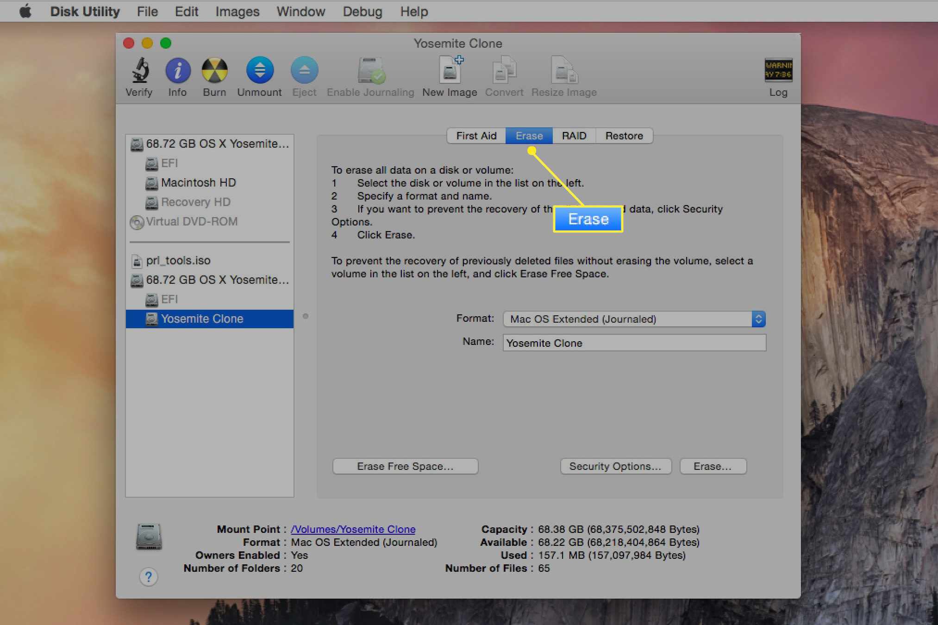Click the prl_tools.iso file icon
938x625 pixels.
point(137,261)
